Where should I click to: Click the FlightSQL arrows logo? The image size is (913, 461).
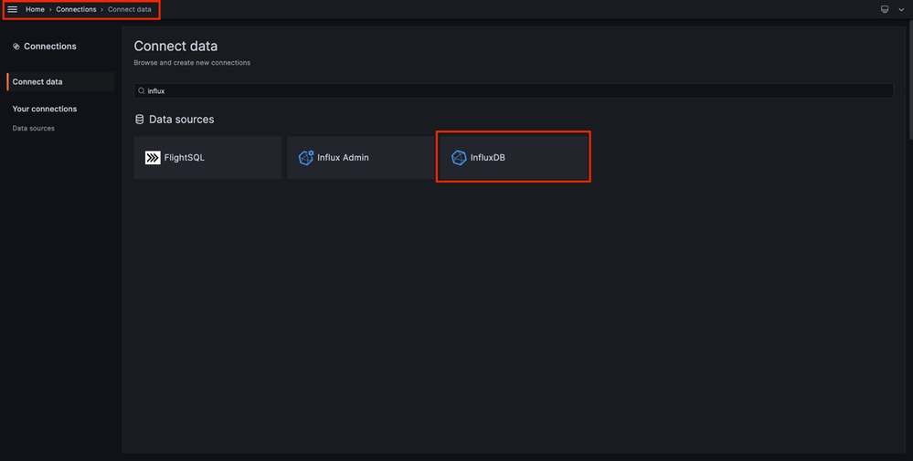pos(153,158)
